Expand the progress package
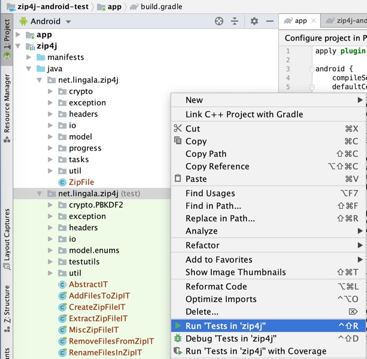367x359 pixels. [50, 148]
